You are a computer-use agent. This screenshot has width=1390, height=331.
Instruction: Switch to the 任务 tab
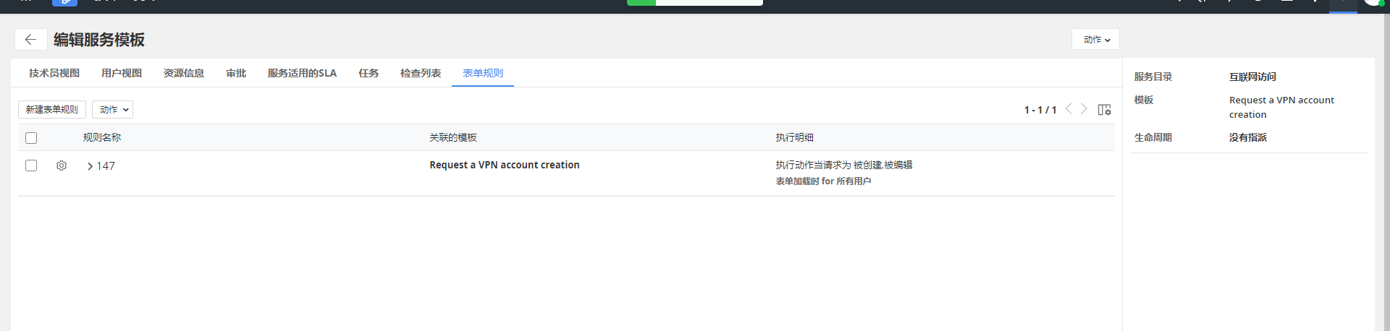point(368,73)
